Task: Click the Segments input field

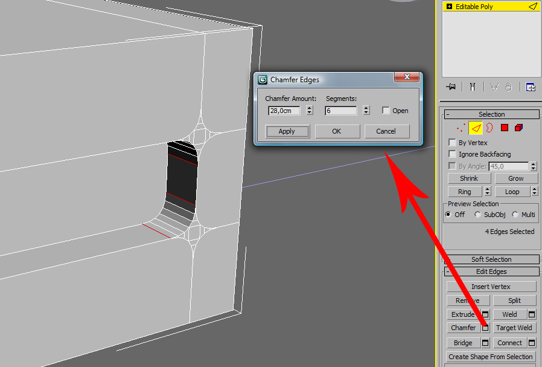Action: pos(341,111)
